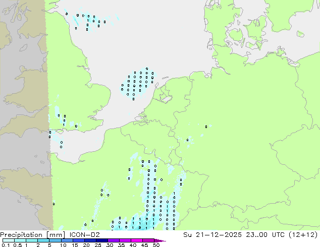The height and width of the screenshot is (247, 320).
Task: Pick the 5–10 mm legend swatch
Action: click(55, 240)
